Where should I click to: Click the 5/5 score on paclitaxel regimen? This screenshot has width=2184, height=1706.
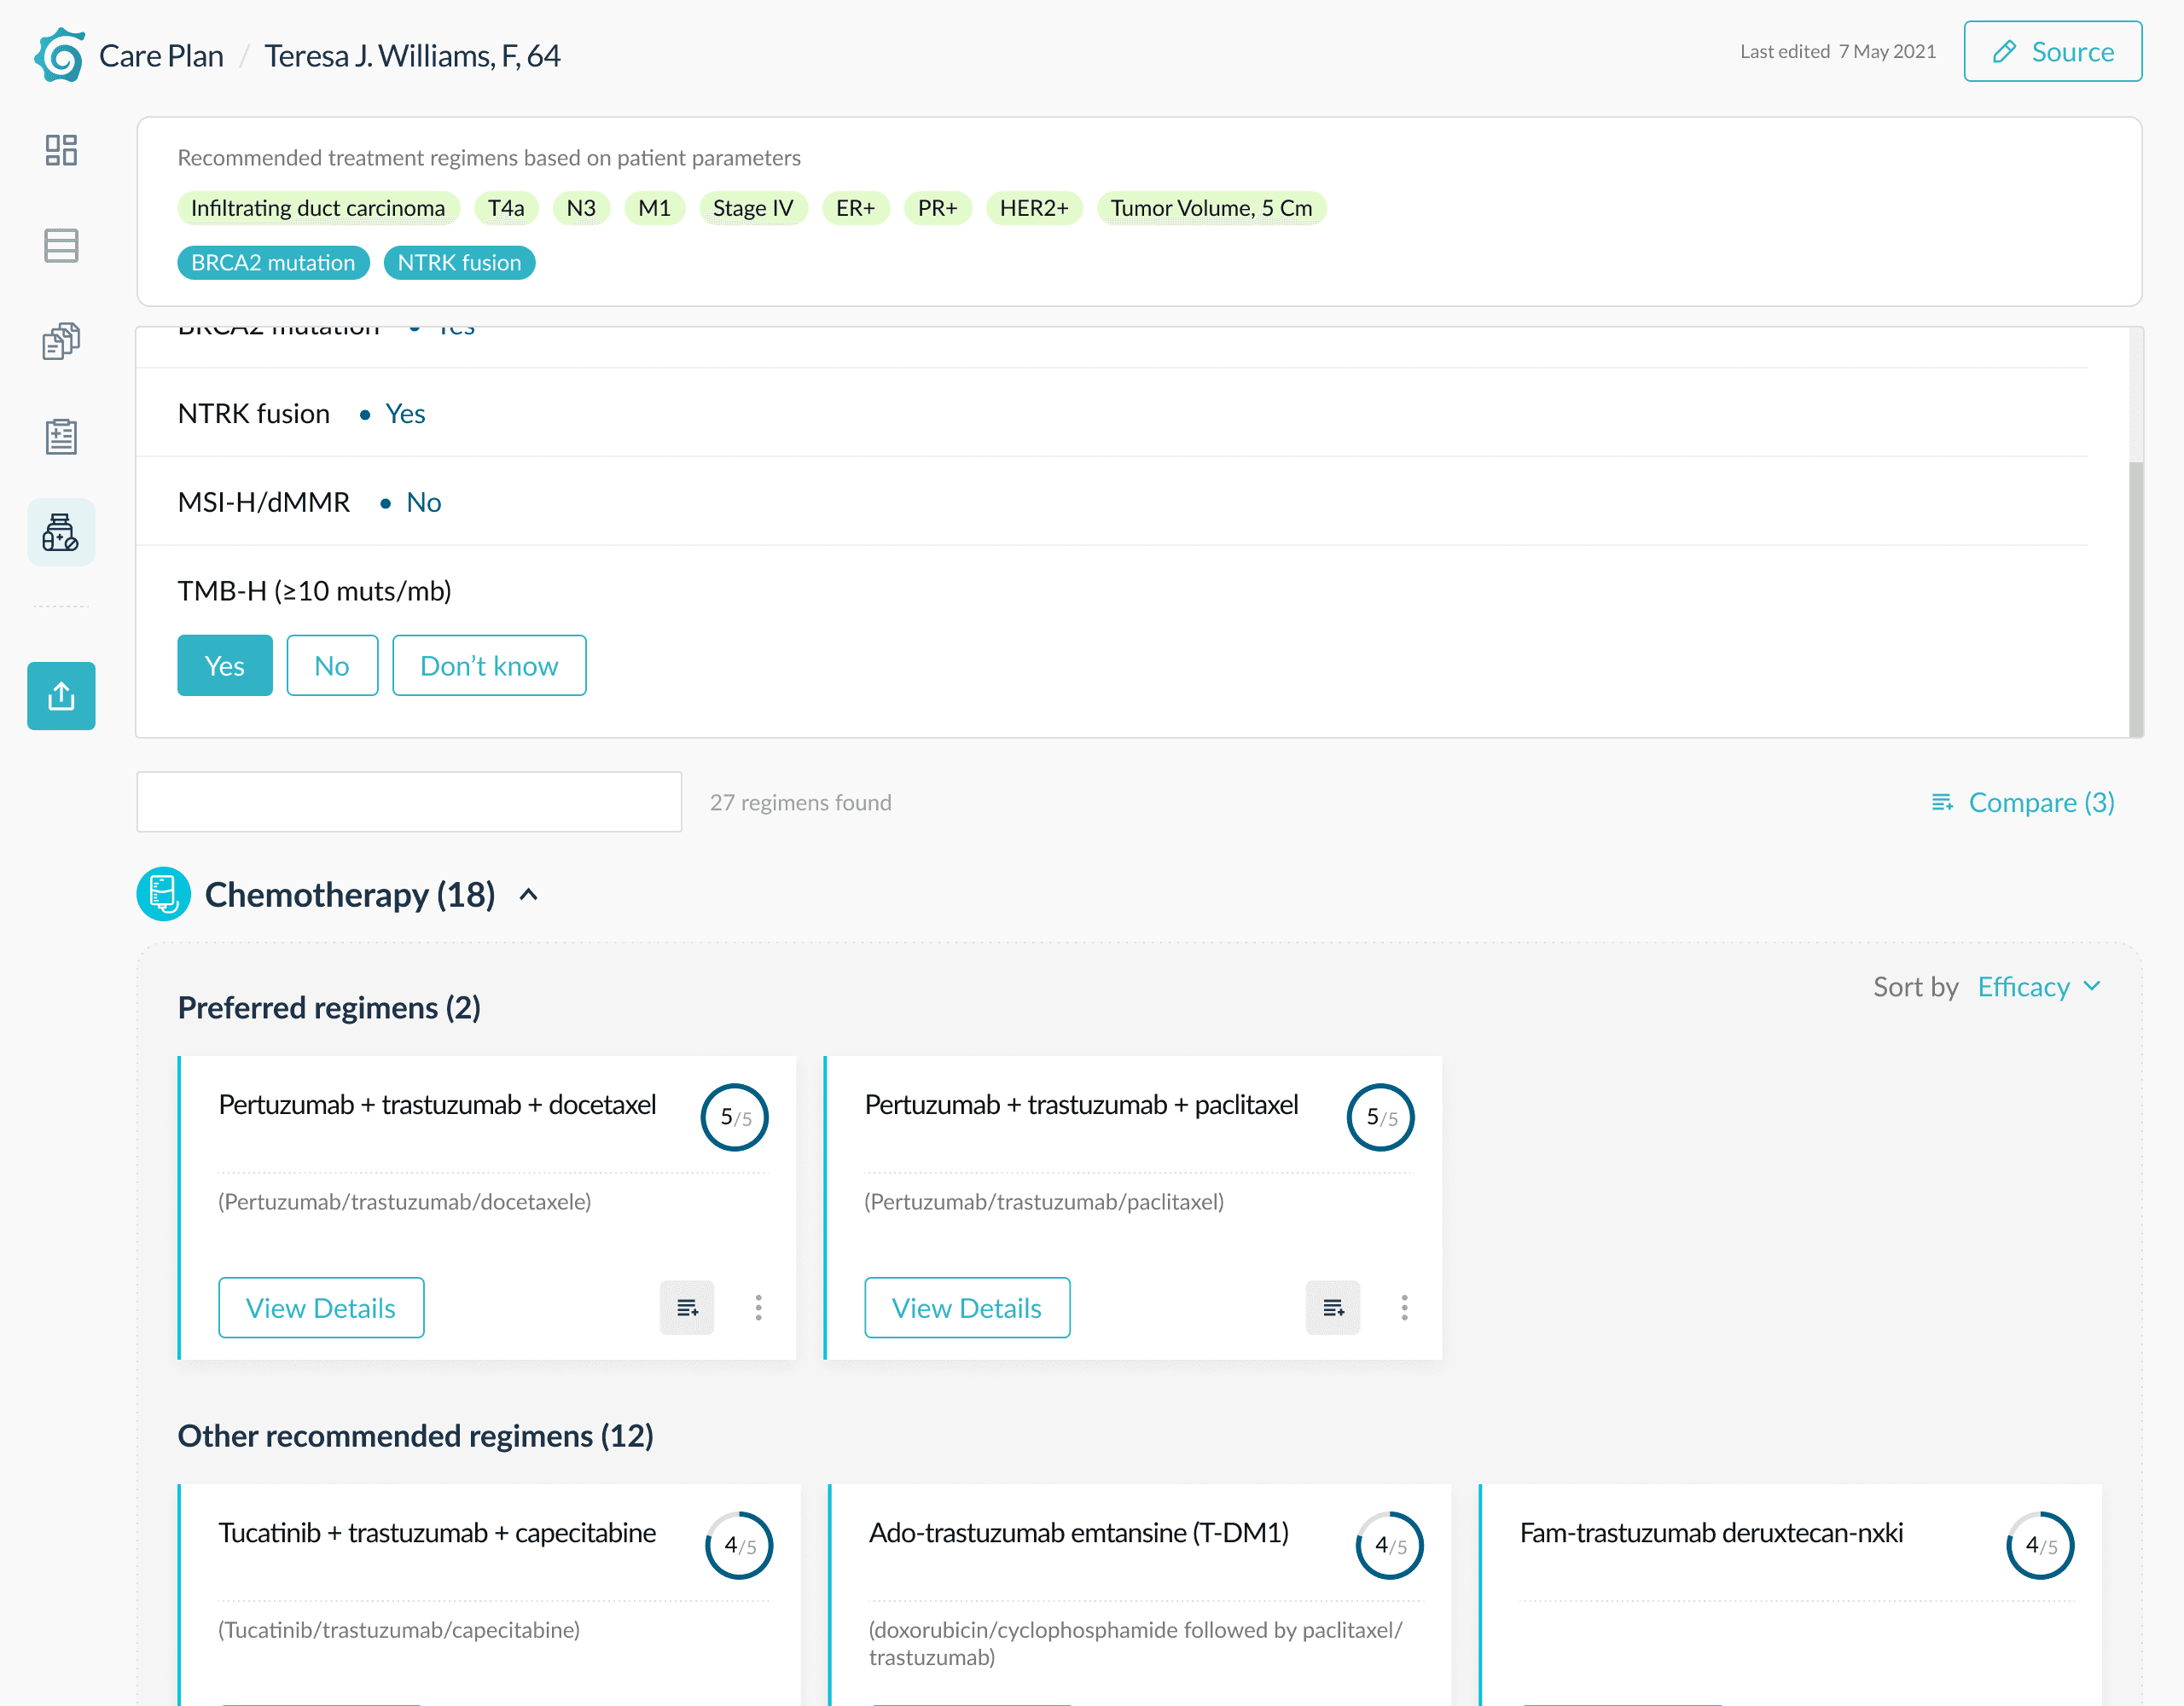click(1381, 1117)
